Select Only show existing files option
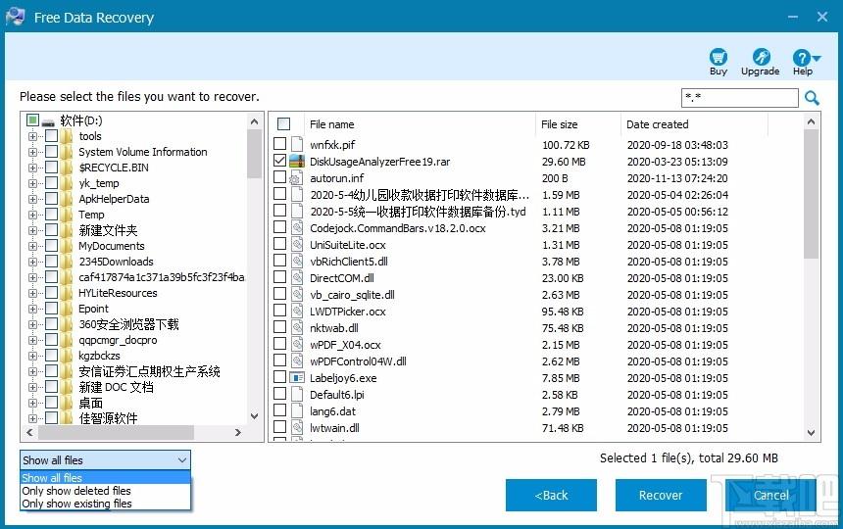The height and width of the screenshot is (529, 843). [106, 504]
